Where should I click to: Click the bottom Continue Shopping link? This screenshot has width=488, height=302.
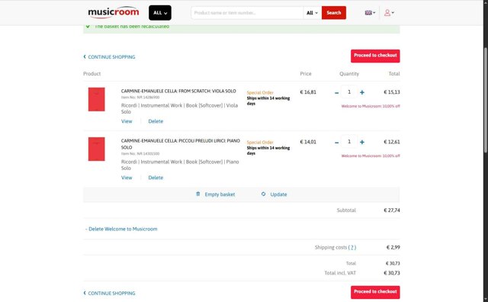[109, 294]
